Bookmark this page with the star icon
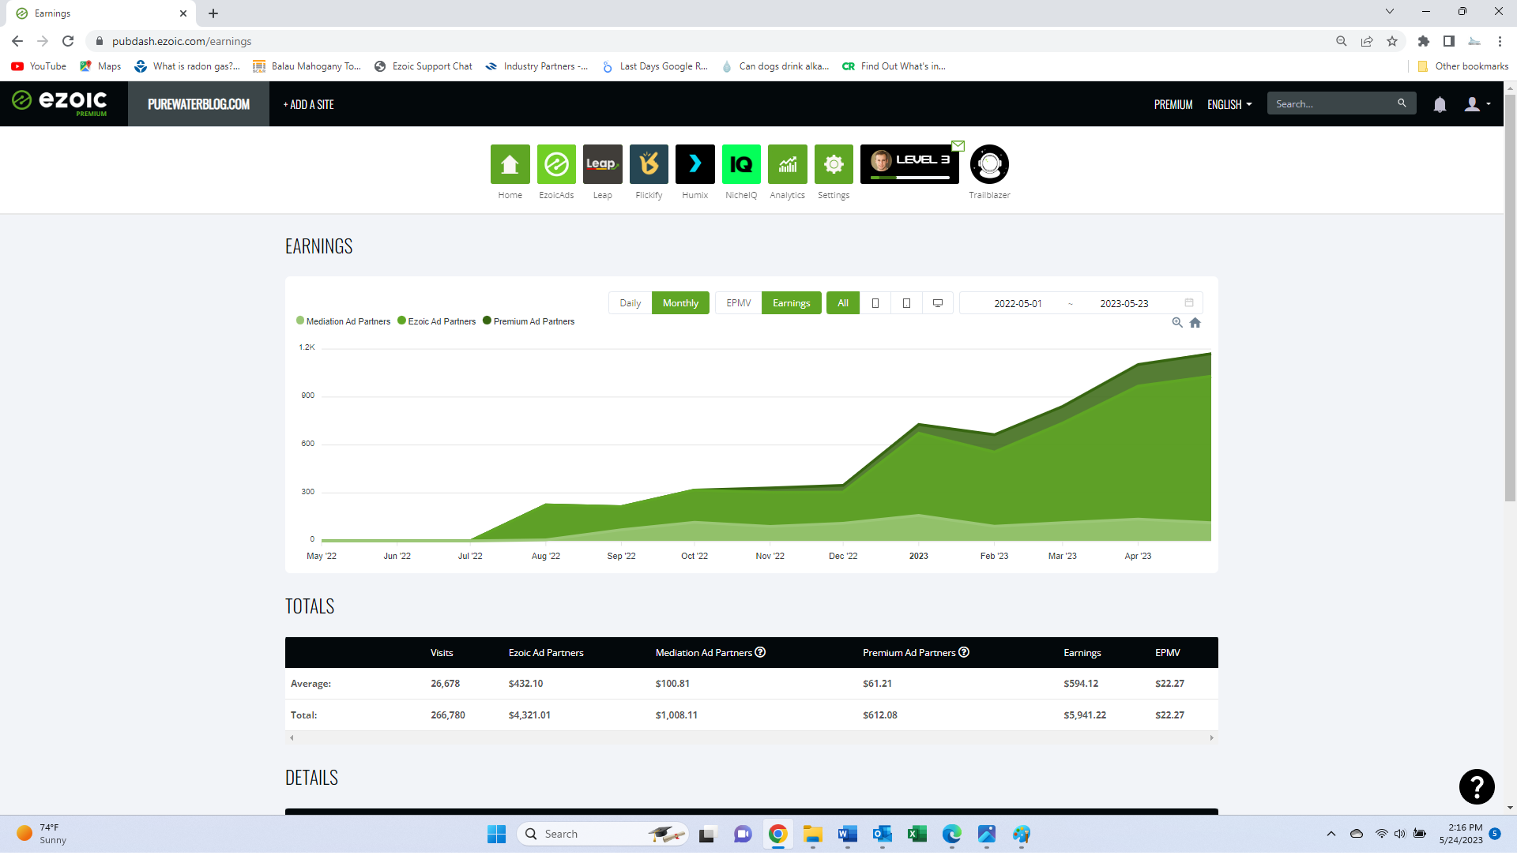The image size is (1517, 859). [x=1392, y=41]
